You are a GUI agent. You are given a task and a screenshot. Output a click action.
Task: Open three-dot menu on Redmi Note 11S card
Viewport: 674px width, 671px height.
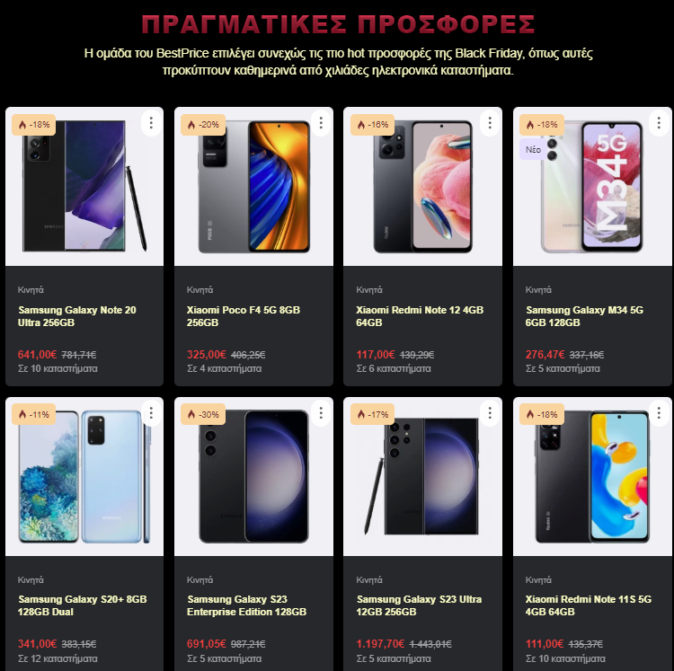(x=659, y=413)
